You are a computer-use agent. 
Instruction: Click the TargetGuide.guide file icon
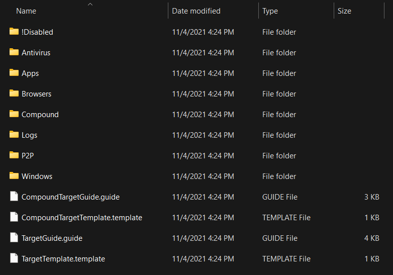(x=14, y=238)
